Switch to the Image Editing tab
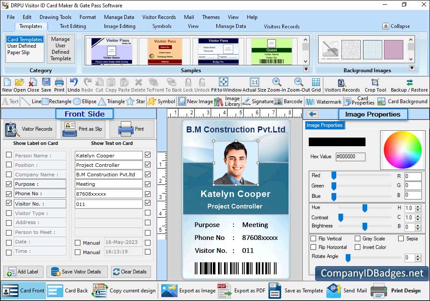The height and width of the screenshot is (301, 430). pyautogui.click(x=120, y=26)
